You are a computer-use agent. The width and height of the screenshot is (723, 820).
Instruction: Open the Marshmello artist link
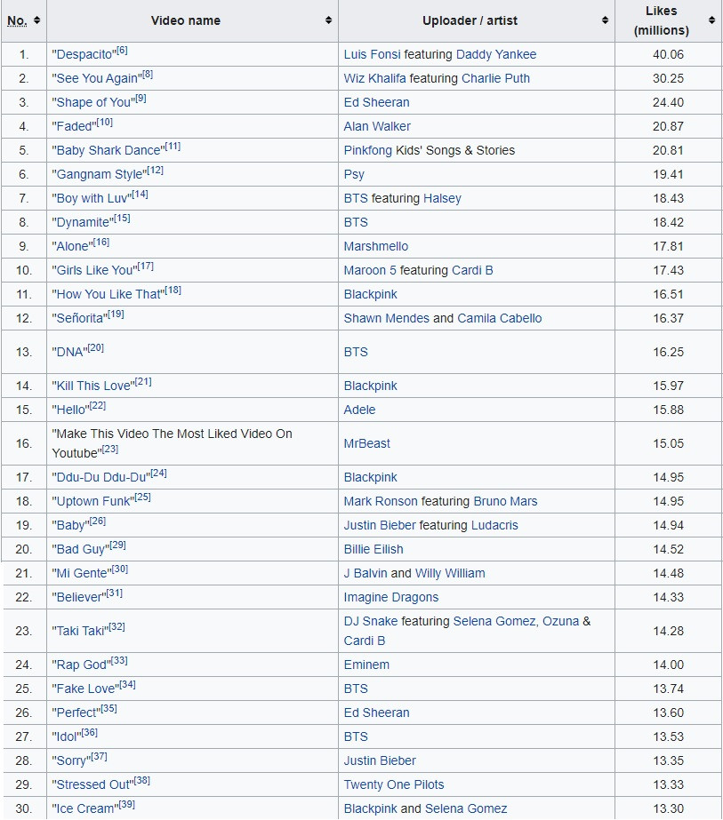point(376,247)
